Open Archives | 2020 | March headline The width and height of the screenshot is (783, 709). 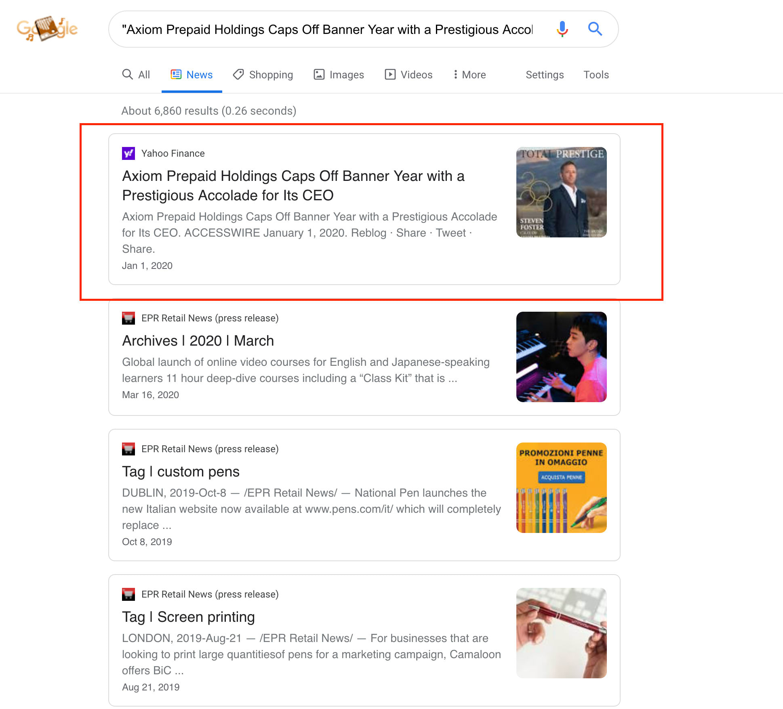click(198, 341)
